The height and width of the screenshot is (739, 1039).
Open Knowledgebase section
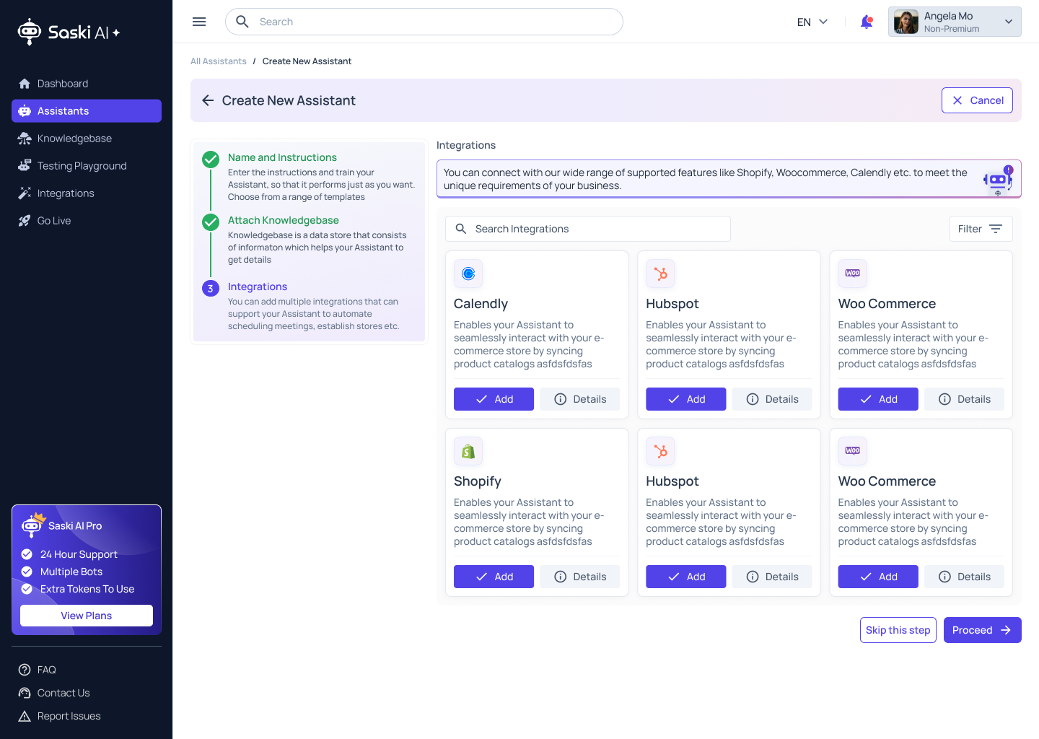[87, 139]
